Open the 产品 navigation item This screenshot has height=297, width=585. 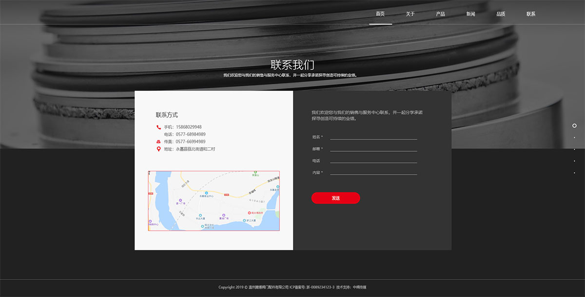(440, 14)
